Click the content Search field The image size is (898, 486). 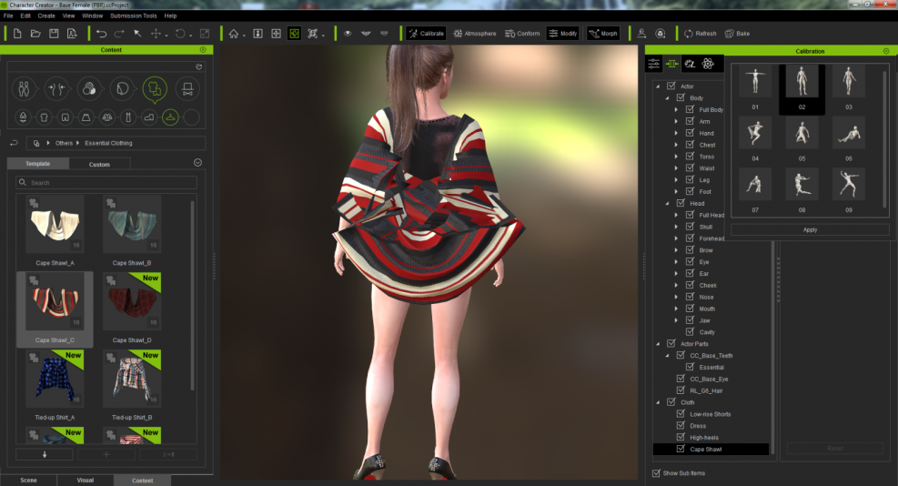(x=106, y=183)
